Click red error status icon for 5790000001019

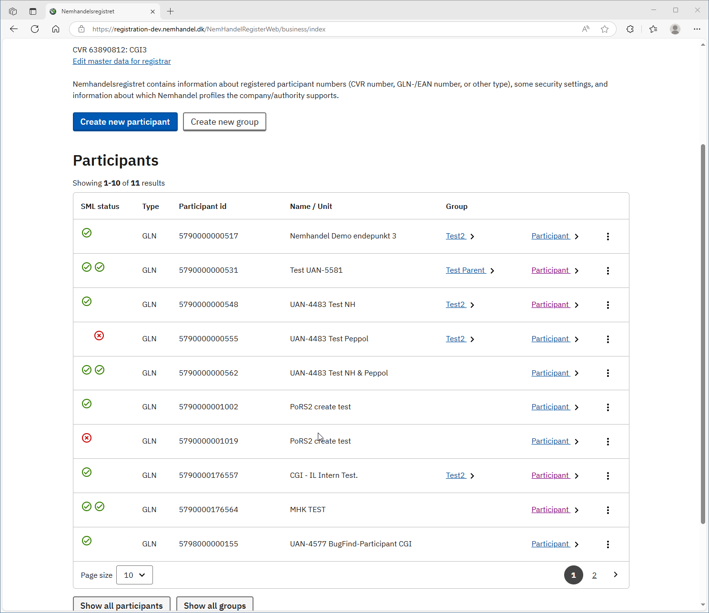coord(87,438)
